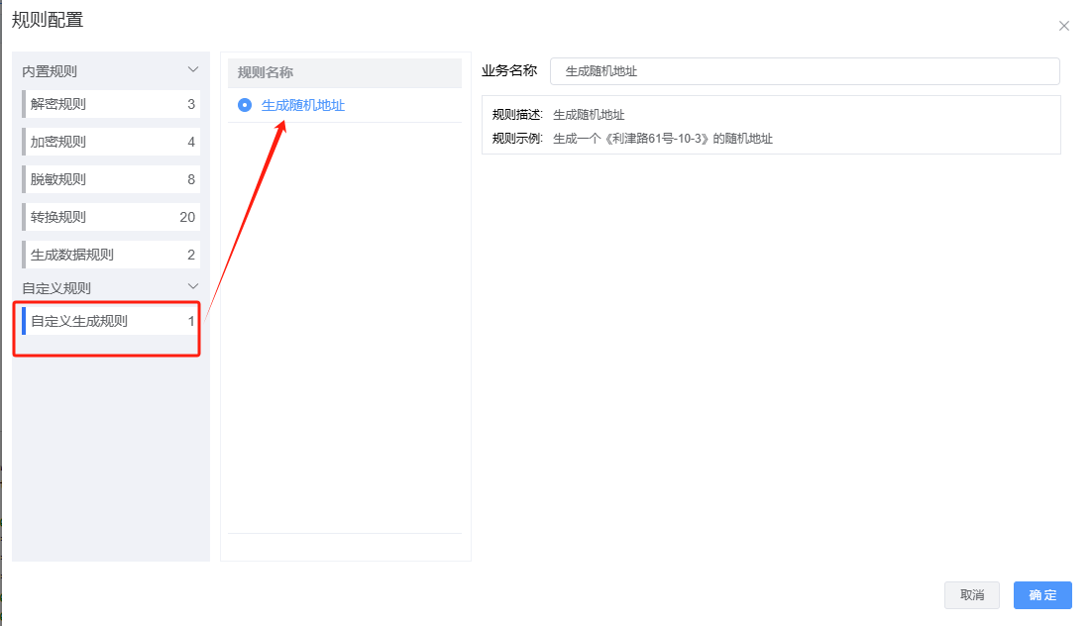Click the 自定义生成规则 item

point(111,321)
